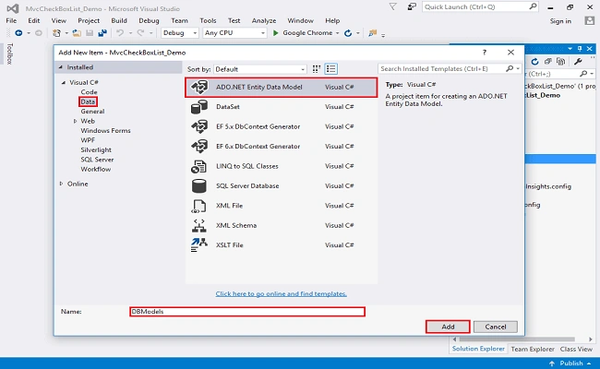Select the DataSet template icon
The image size is (600, 369).
tap(199, 107)
